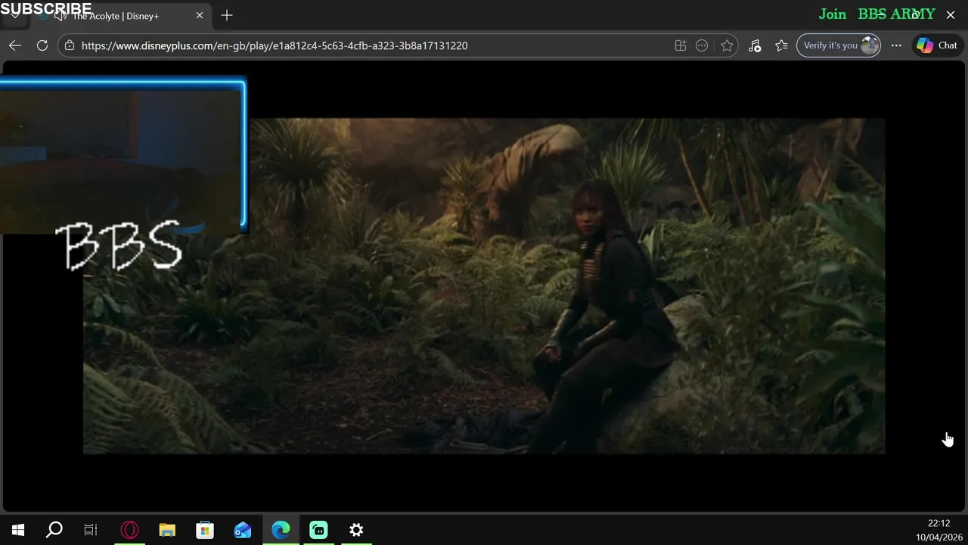Image resolution: width=968 pixels, height=545 pixels.
Task: Open Copilot Chat
Action: (x=937, y=45)
